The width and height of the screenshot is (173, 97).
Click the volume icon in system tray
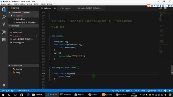159,95
